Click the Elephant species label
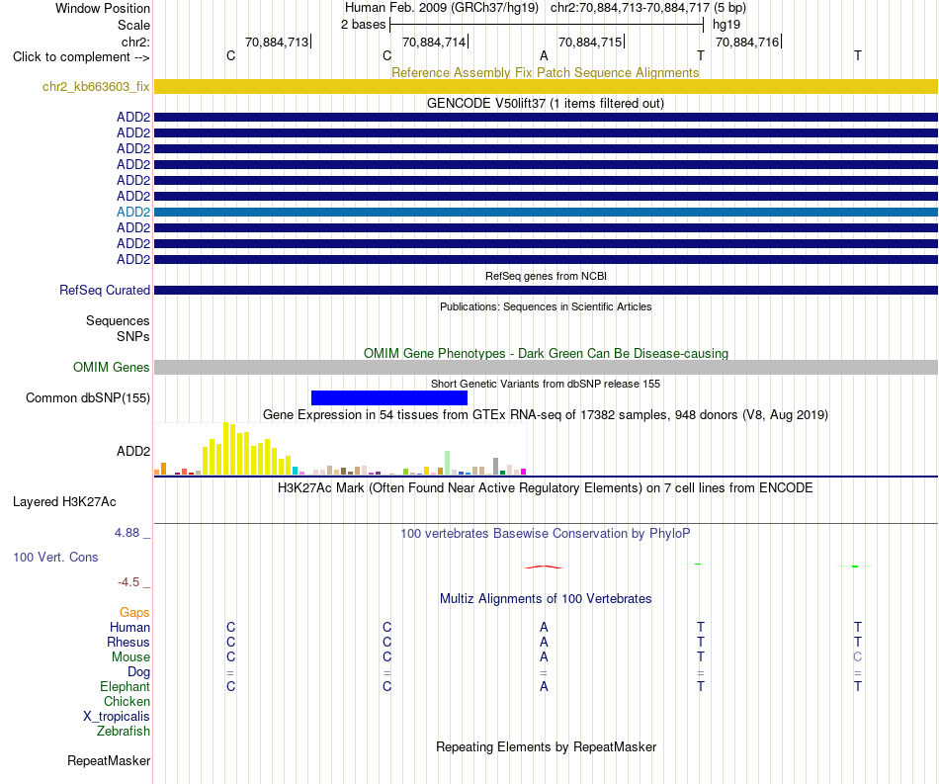This screenshot has width=939, height=784. (125, 686)
